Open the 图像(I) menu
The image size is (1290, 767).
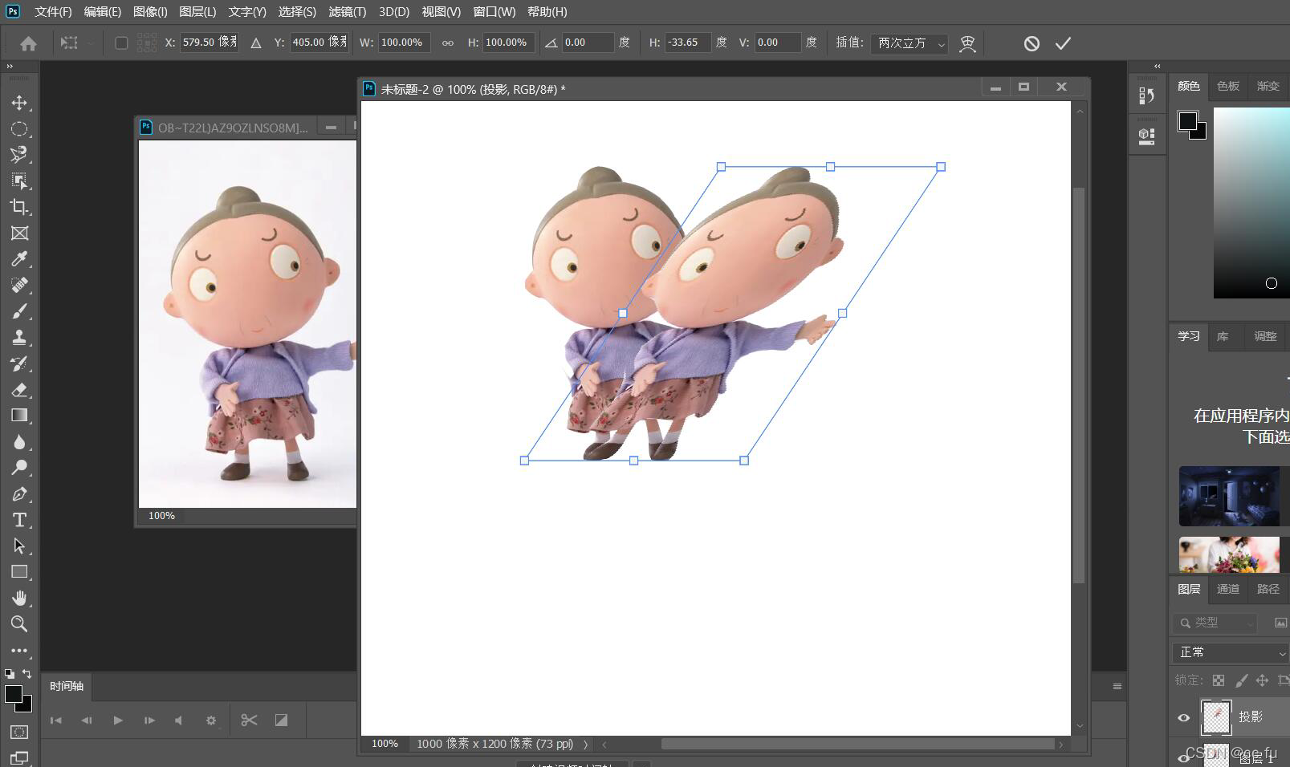coord(150,12)
